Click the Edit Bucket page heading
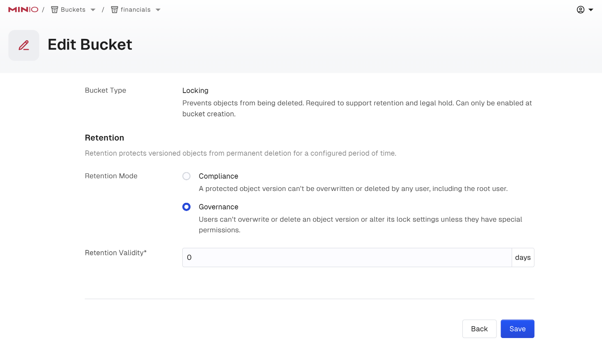Viewport: 602px width, 345px height. pyautogui.click(x=90, y=45)
